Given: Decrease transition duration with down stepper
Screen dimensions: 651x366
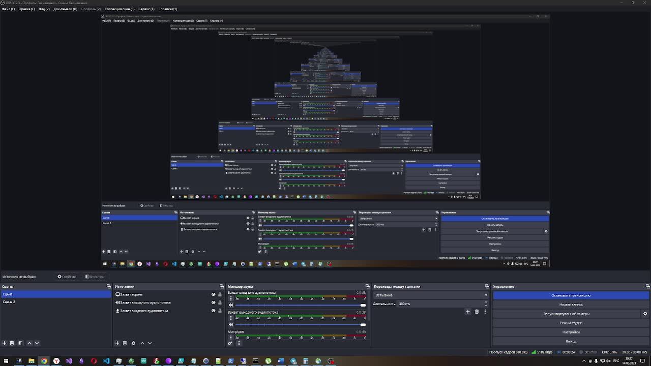Looking at the screenshot, I should click(x=485, y=306).
